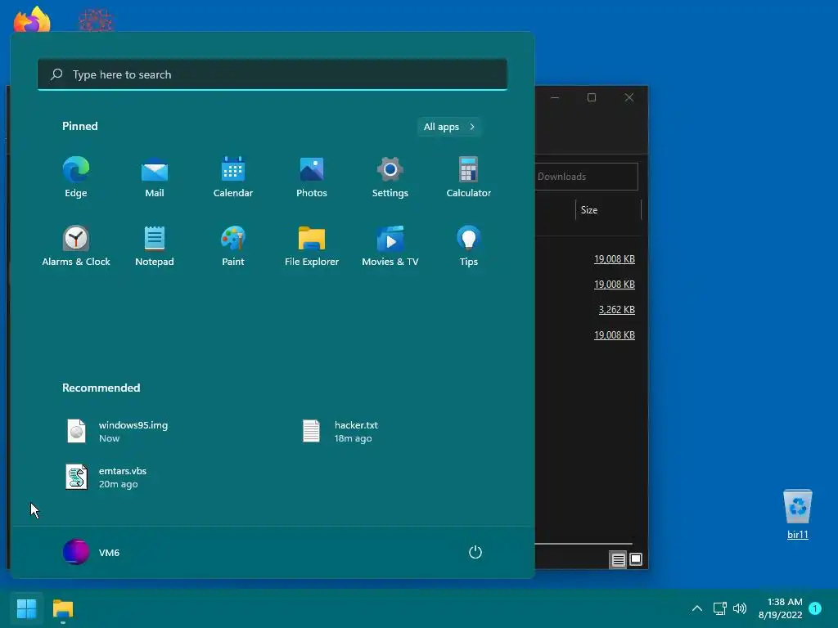This screenshot has height=628, width=838.
Task: Launch Movies & TV
Action: [390, 246]
